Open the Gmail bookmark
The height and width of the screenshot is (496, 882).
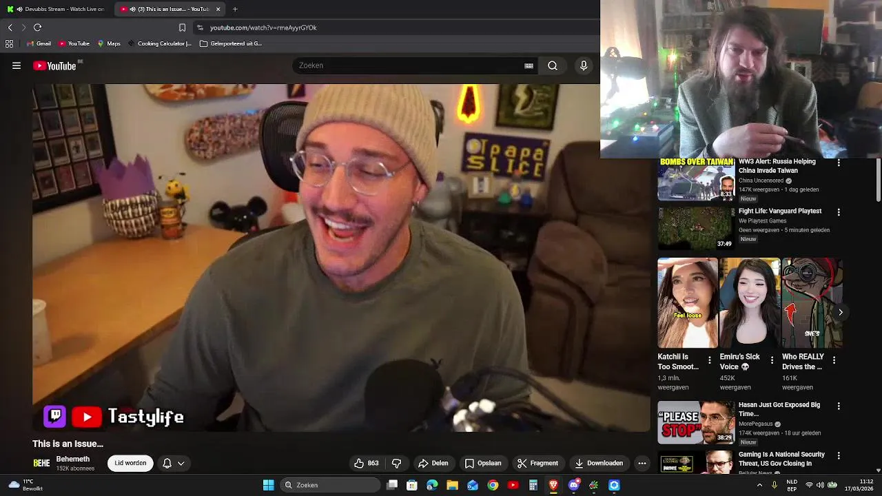click(x=39, y=43)
